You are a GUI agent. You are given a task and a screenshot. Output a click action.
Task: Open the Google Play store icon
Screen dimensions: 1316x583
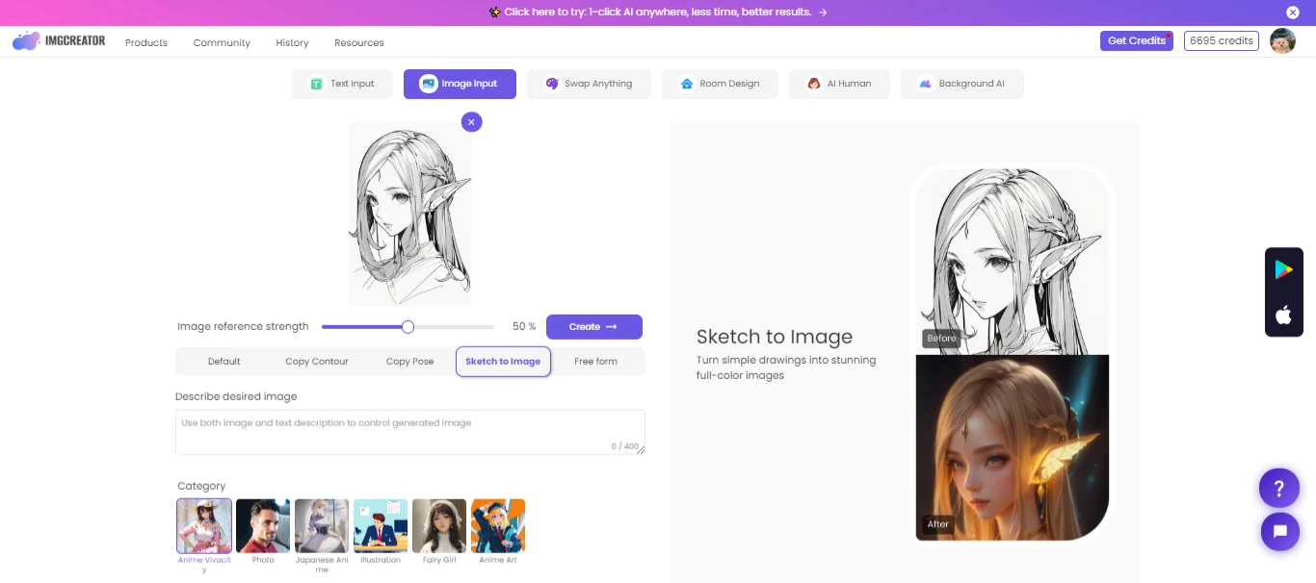[1284, 270]
